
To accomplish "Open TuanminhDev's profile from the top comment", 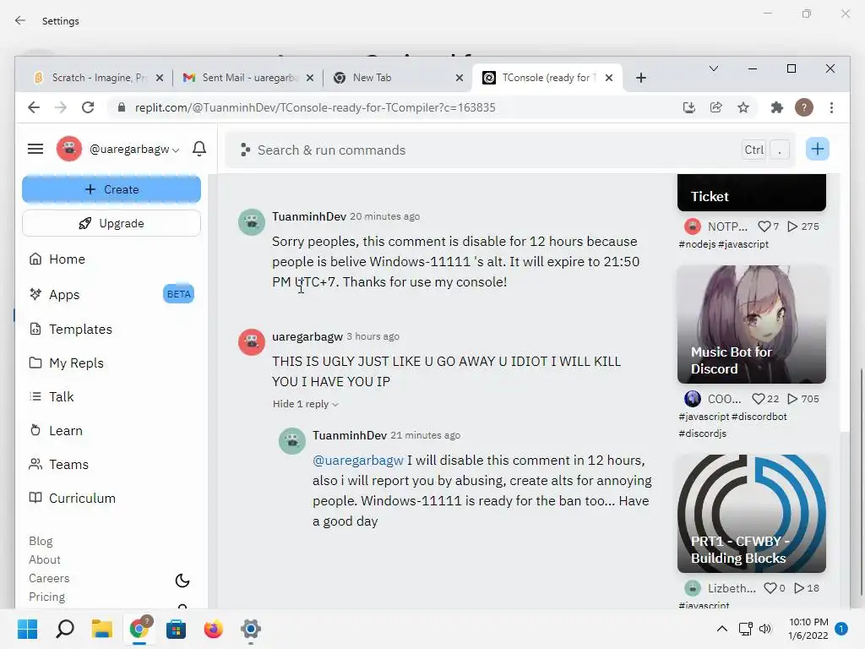I will [309, 217].
